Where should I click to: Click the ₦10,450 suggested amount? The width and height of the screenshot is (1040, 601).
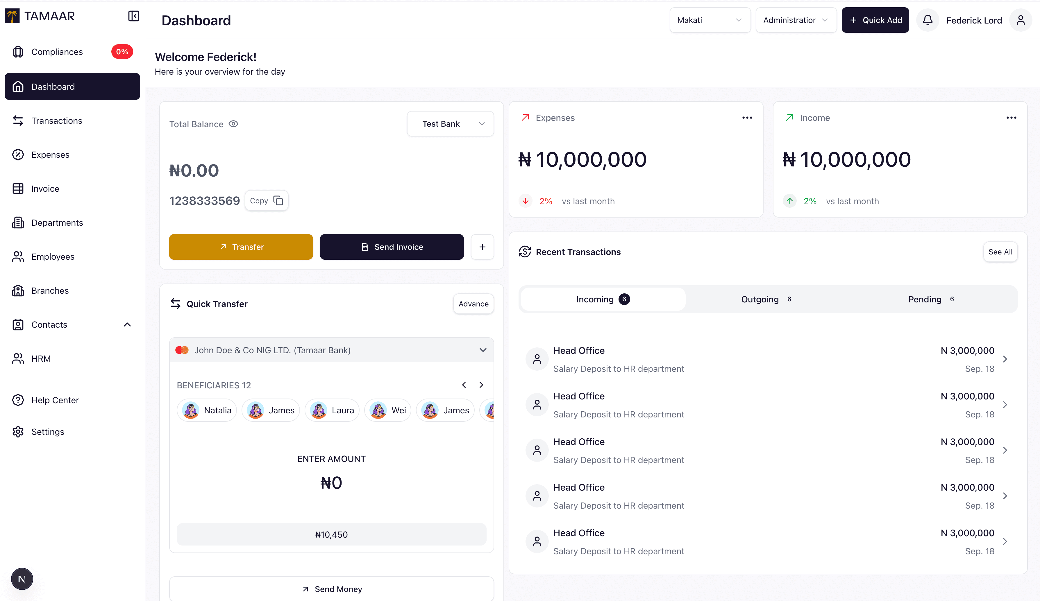coord(331,534)
